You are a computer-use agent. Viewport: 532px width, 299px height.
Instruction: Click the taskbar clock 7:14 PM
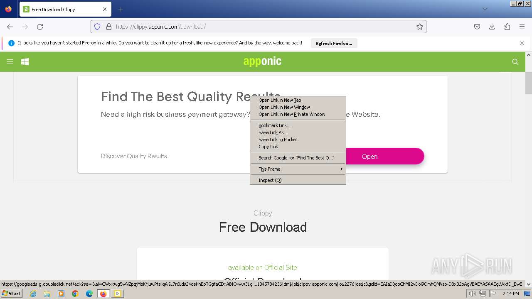coord(510,294)
